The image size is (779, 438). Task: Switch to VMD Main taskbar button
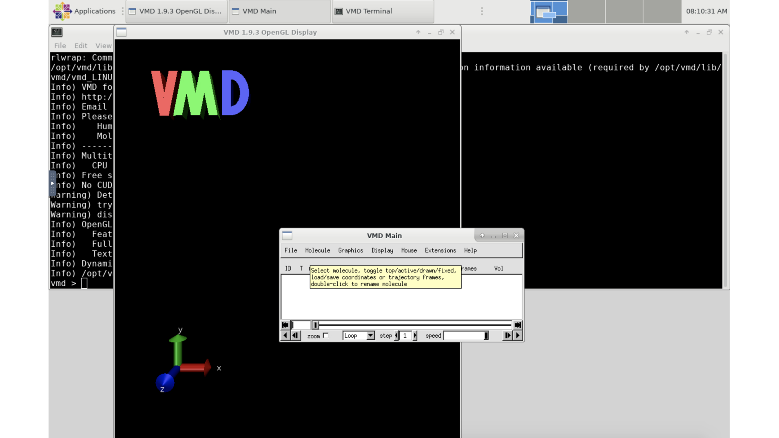pyautogui.click(x=280, y=11)
